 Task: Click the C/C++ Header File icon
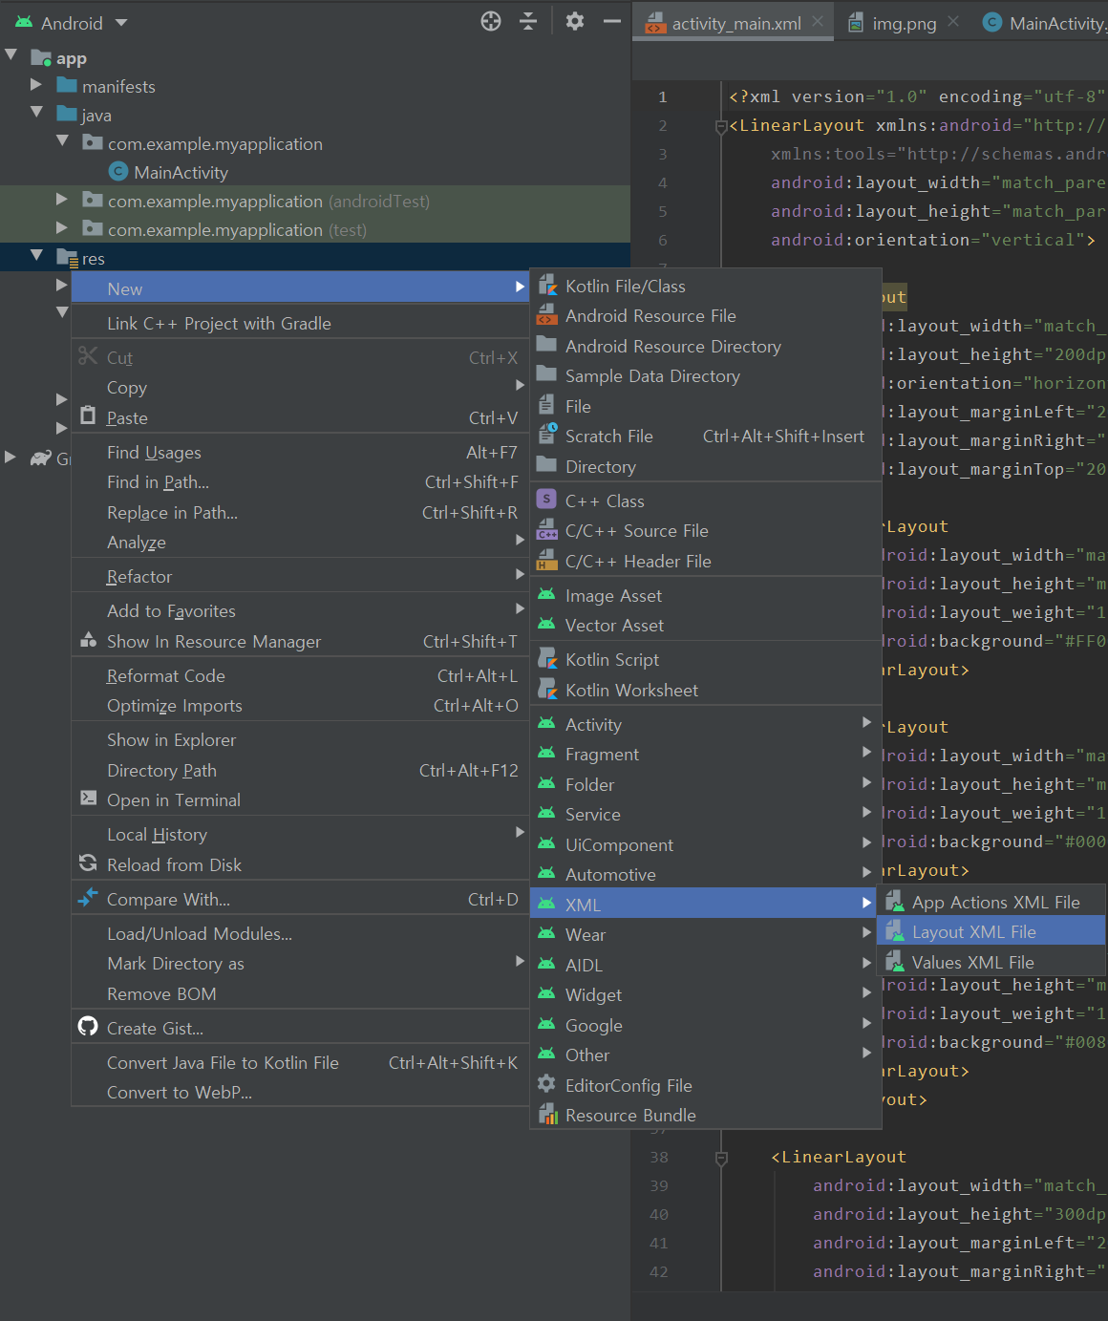[x=547, y=561]
